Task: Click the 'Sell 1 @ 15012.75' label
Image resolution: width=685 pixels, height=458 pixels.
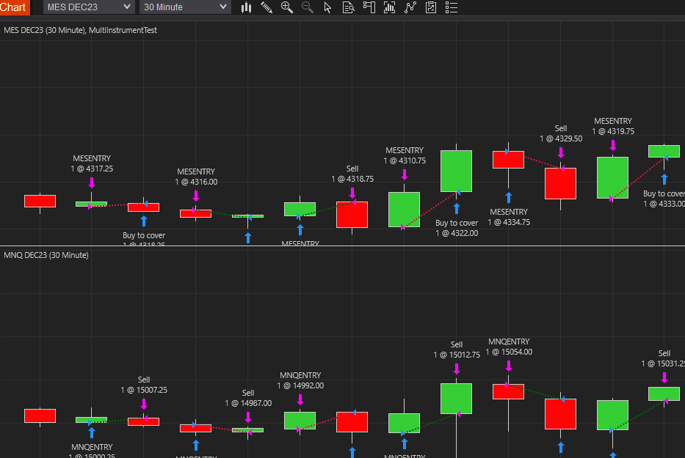Action: (457, 350)
